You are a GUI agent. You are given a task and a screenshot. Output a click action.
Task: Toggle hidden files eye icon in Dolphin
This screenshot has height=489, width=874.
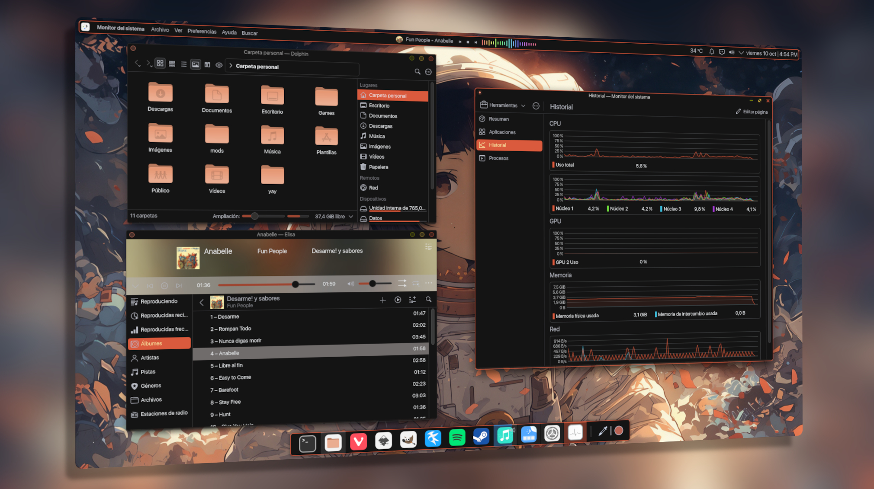point(219,65)
